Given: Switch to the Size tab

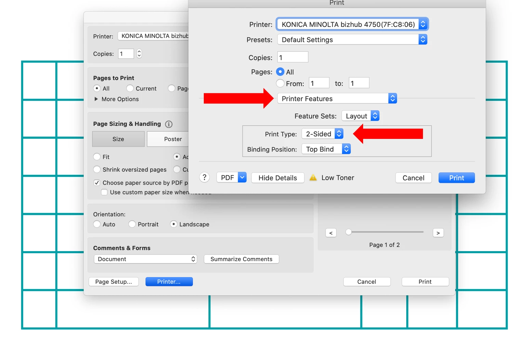Looking at the screenshot, I should point(118,139).
